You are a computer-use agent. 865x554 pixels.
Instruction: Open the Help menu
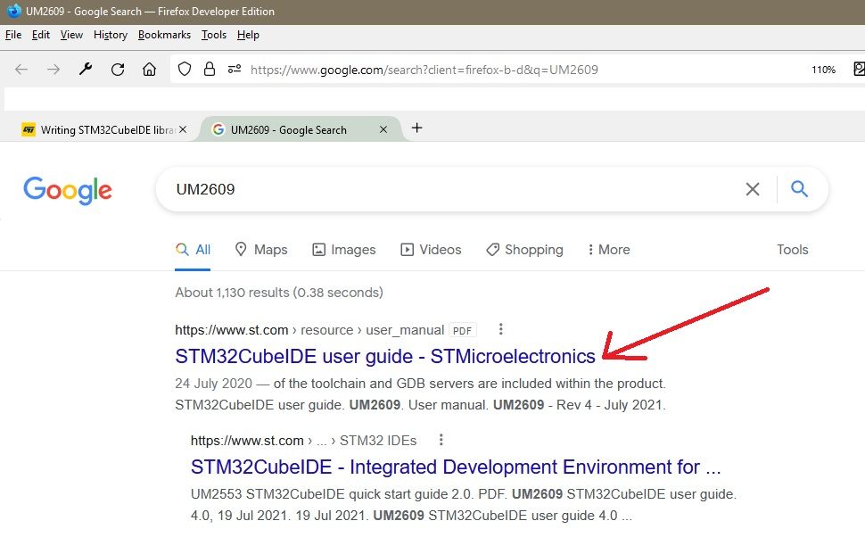click(248, 35)
